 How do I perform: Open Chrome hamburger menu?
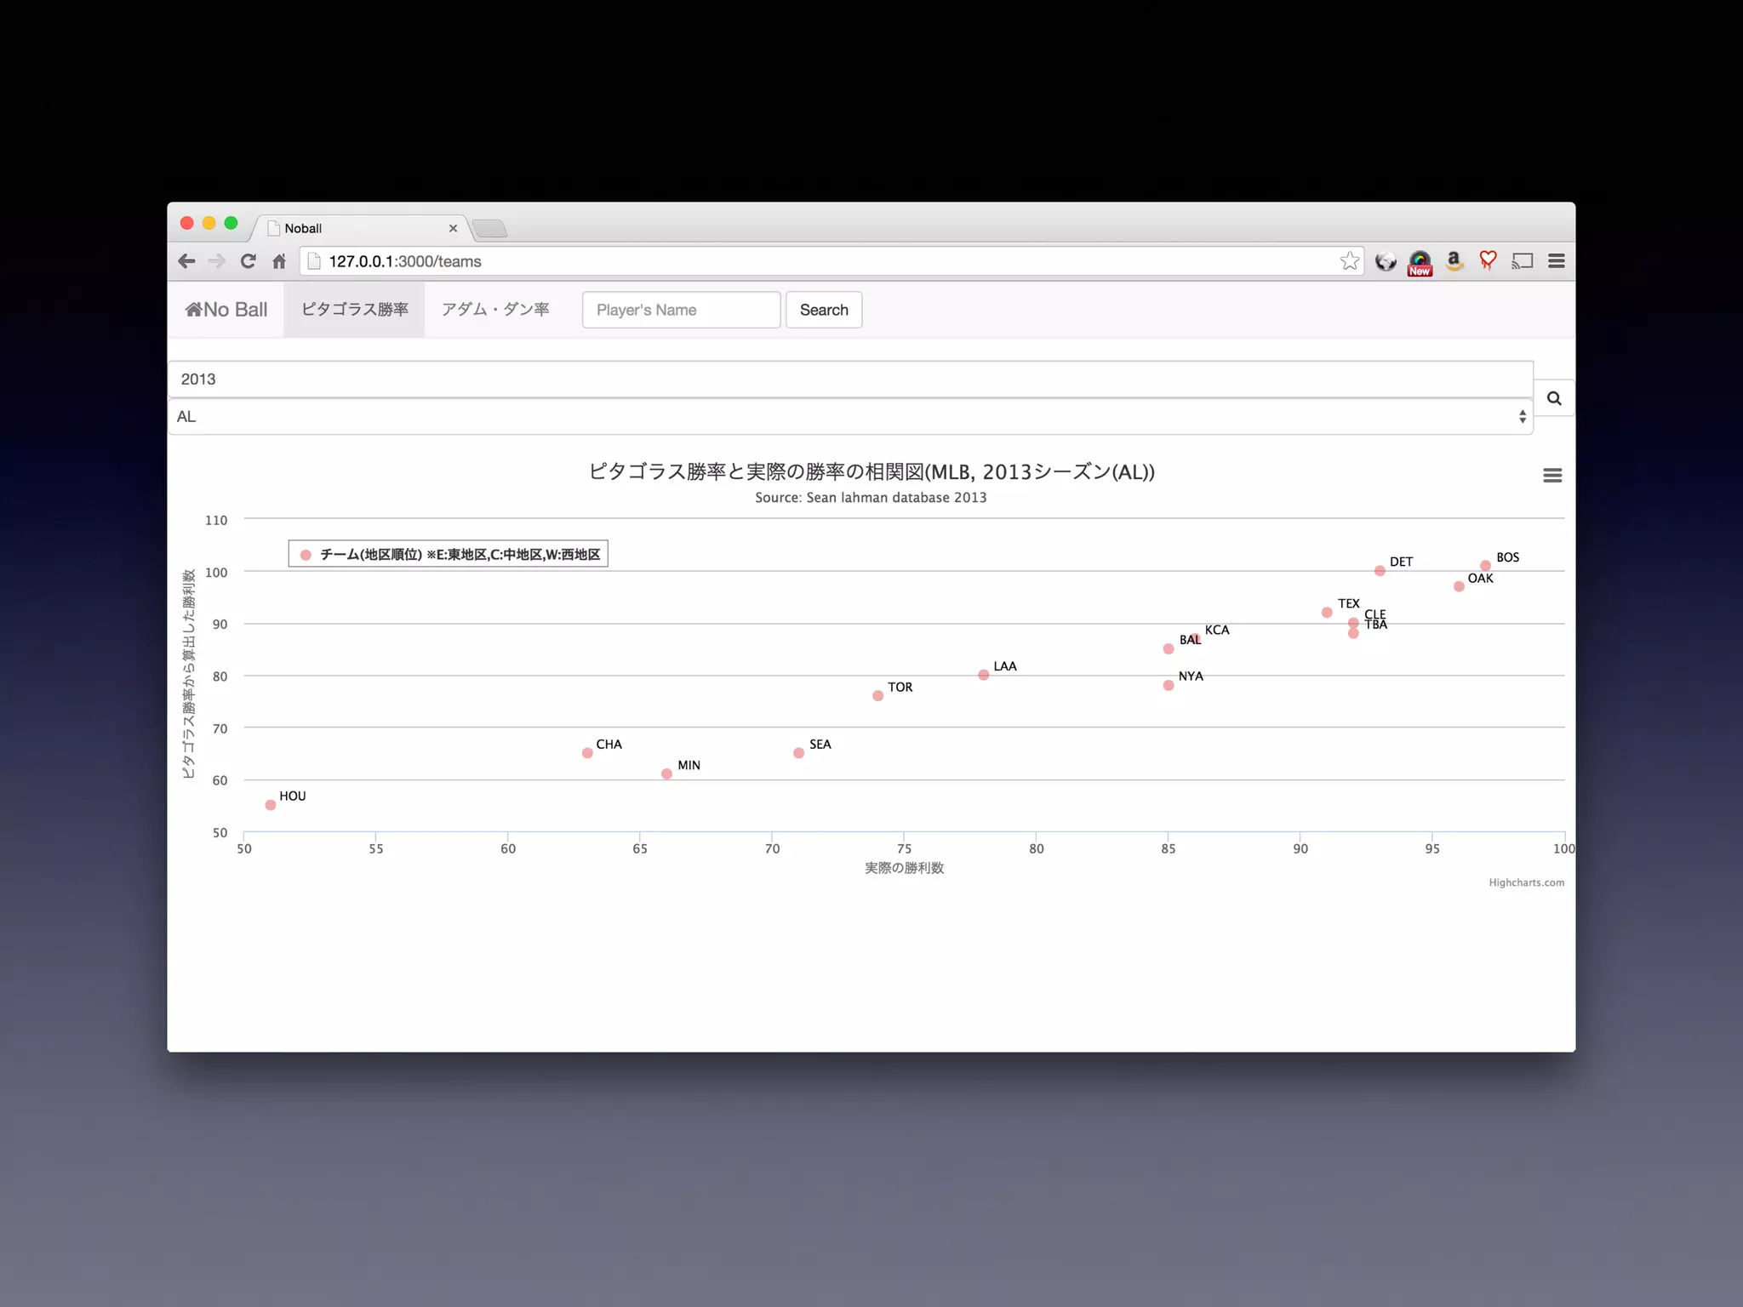(1556, 261)
